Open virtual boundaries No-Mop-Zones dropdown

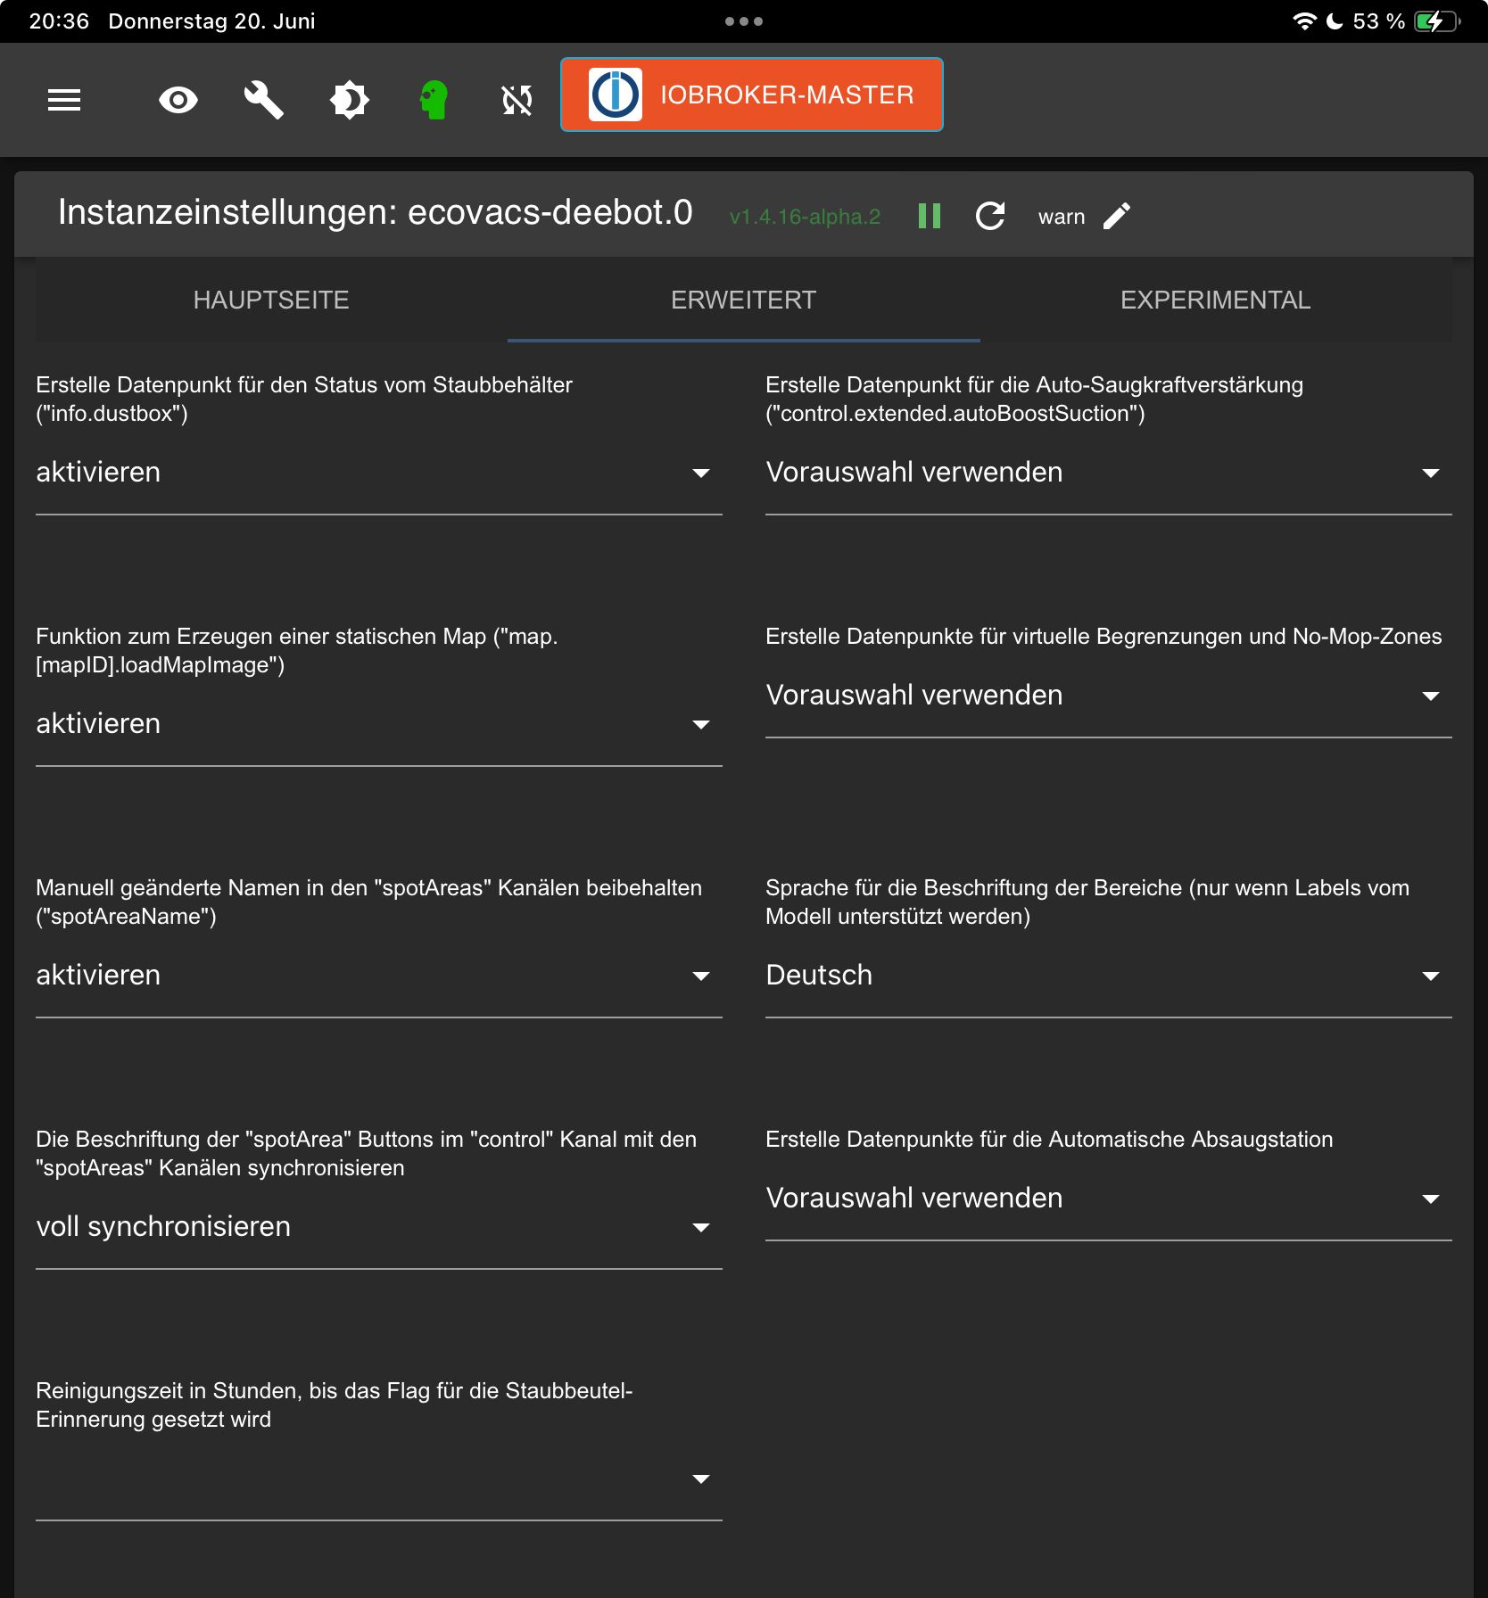tap(1109, 696)
